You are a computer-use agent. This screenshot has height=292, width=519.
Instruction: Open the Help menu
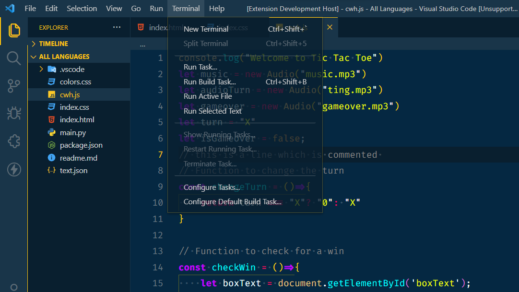(x=216, y=9)
